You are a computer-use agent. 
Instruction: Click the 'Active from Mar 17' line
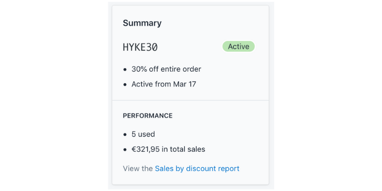pyautogui.click(x=164, y=85)
